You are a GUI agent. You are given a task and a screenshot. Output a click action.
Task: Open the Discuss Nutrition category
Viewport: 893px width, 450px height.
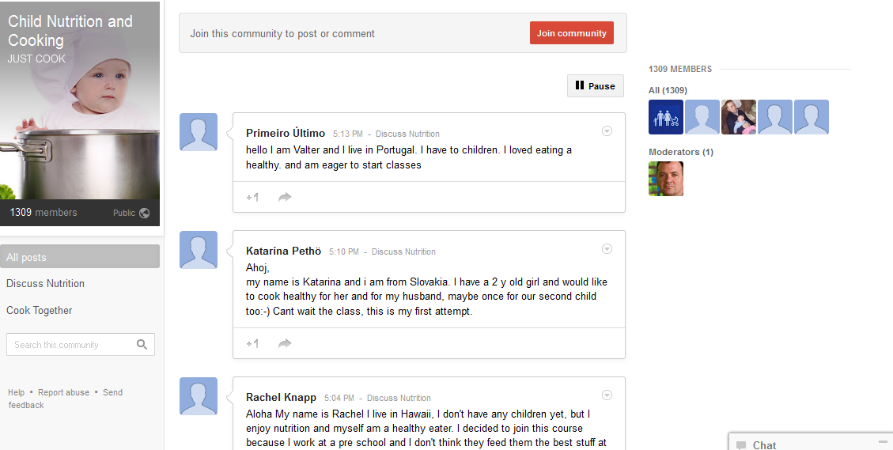tap(45, 284)
